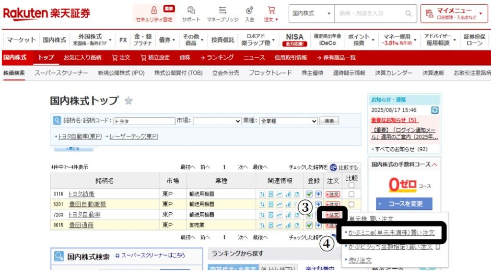Refresh notices with the blue reload icon
This screenshot has width=491, height=272.
tap(434, 110)
